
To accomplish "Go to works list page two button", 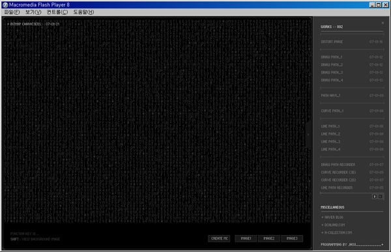I will (381, 197).
